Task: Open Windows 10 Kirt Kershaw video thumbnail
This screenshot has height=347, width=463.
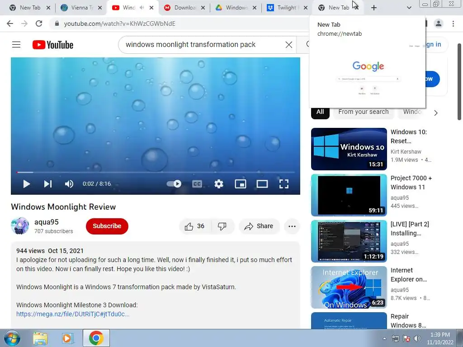Action: 349,149
